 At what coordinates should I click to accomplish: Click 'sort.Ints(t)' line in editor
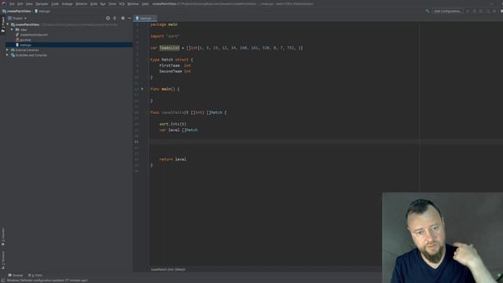(x=173, y=124)
